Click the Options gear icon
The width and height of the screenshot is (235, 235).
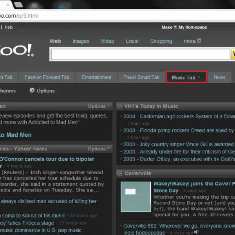(32, 90)
